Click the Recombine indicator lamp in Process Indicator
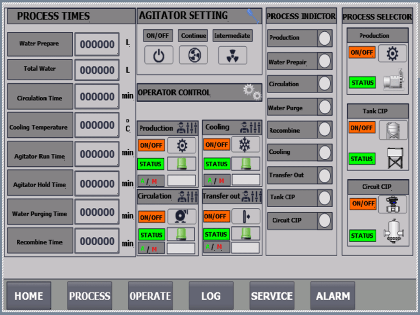420x315 pixels. click(x=324, y=129)
